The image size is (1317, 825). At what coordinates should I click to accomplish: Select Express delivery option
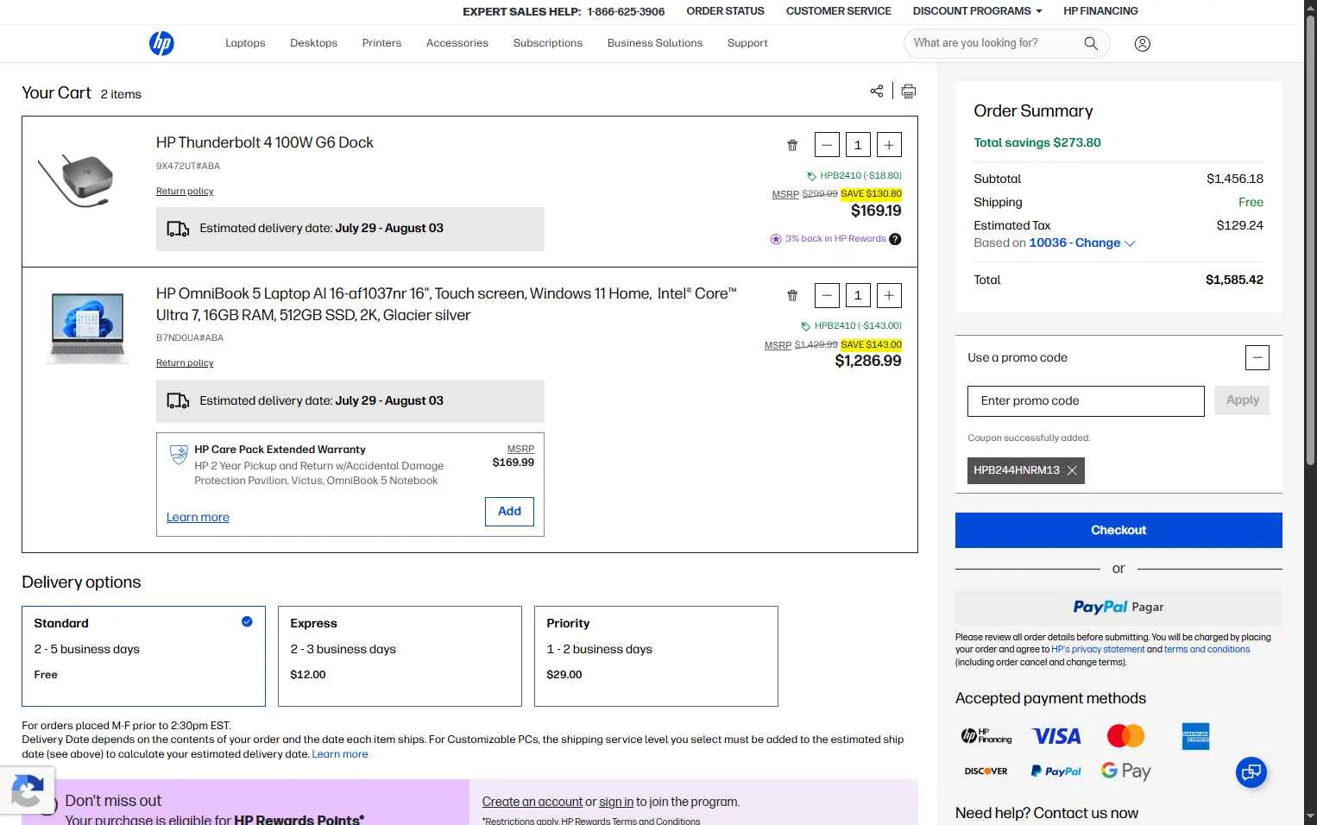click(x=400, y=656)
